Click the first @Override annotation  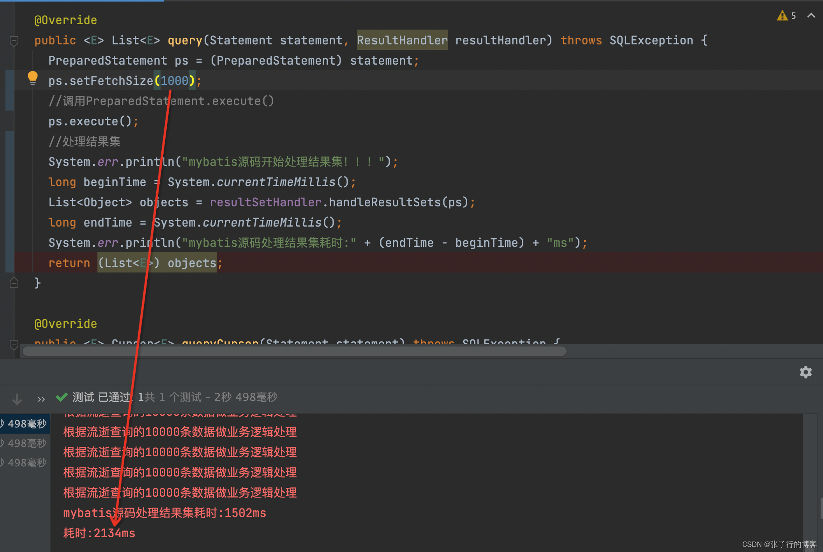click(65, 20)
